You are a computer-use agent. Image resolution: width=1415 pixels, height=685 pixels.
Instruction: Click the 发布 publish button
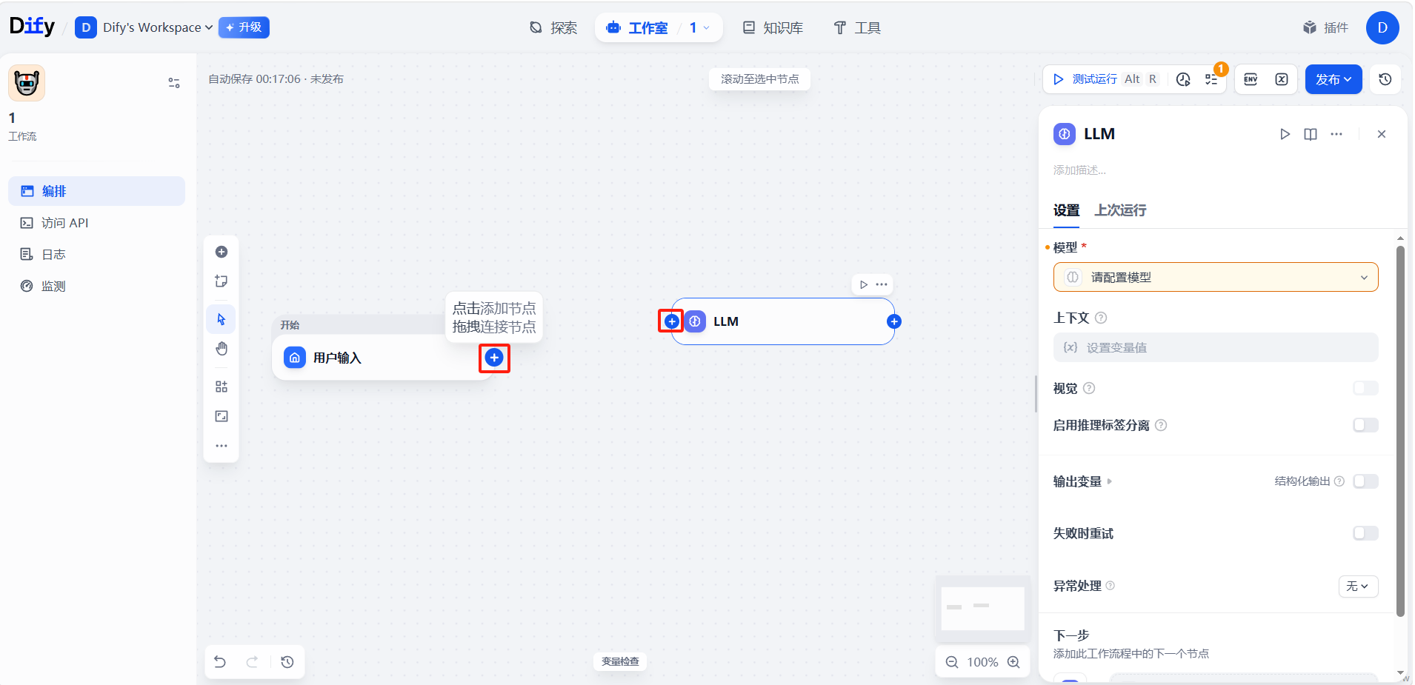(x=1333, y=79)
